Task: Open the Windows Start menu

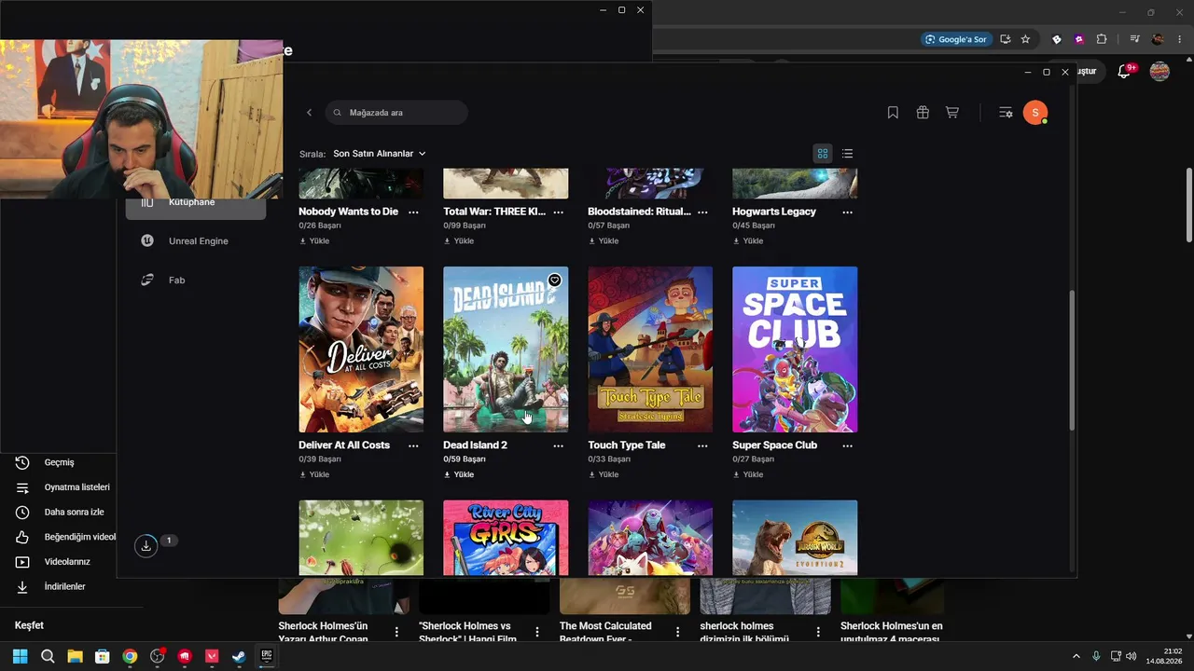Action: pyautogui.click(x=21, y=656)
